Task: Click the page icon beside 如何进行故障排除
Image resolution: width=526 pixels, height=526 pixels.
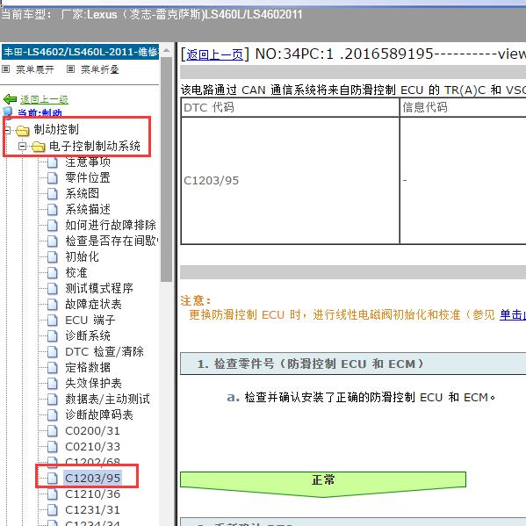Action: pyautogui.click(x=53, y=225)
